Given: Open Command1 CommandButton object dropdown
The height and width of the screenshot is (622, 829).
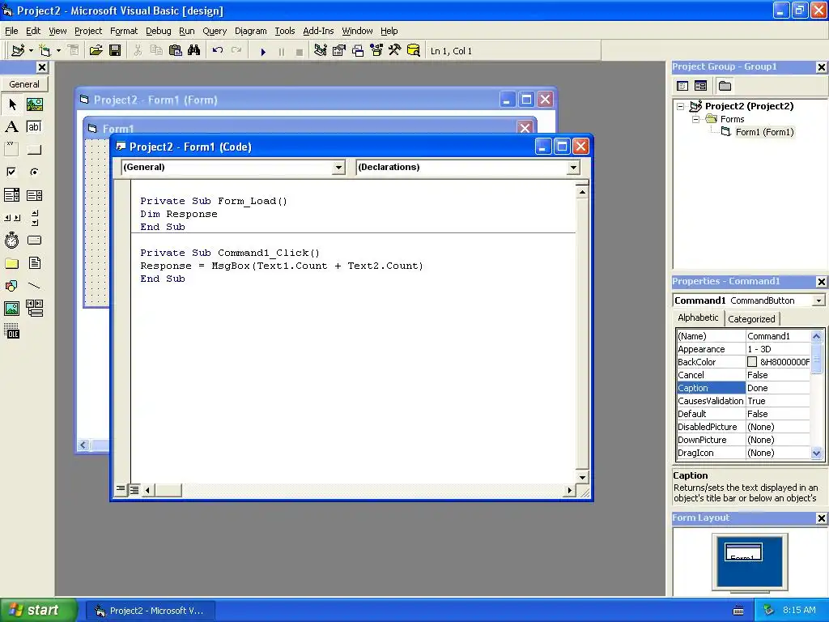Looking at the screenshot, I should (x=818, y=300).
